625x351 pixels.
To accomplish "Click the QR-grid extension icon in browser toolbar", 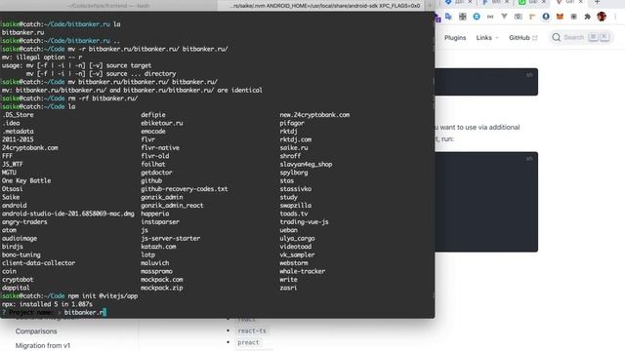I will (462, 17).
